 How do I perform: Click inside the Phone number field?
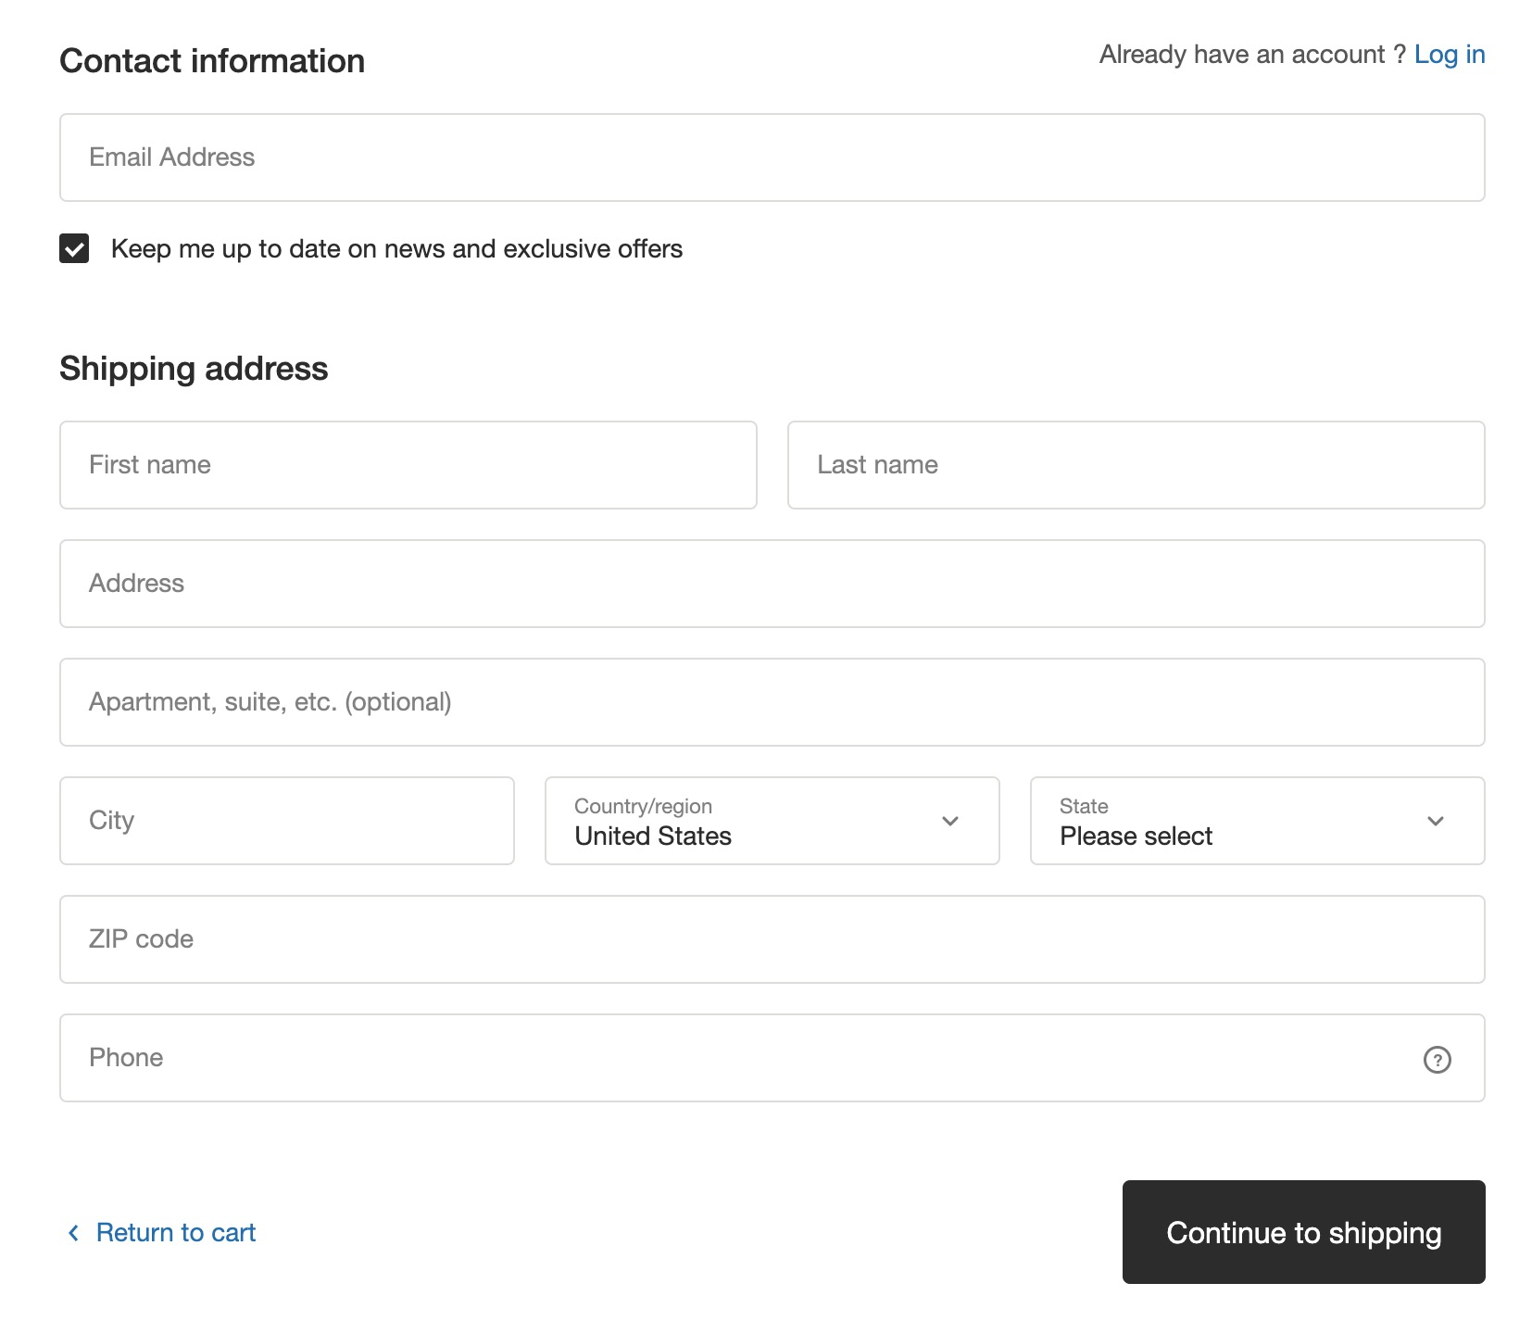[x=732, y=1058]
